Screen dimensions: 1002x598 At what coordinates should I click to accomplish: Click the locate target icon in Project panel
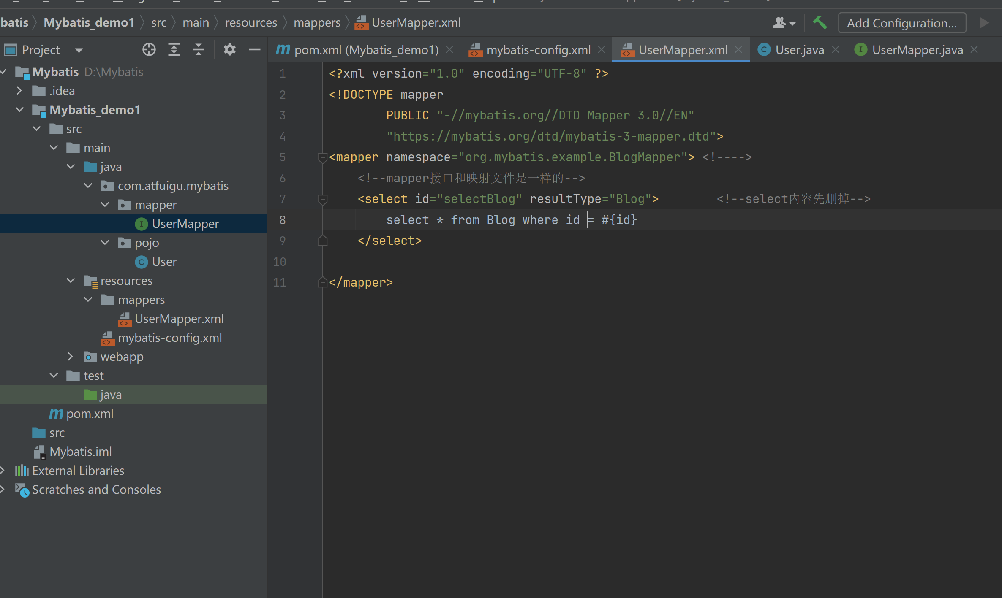[x=149, y=50]
